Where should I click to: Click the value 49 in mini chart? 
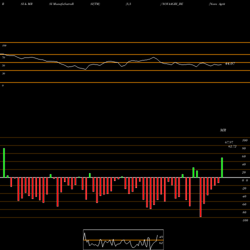[161, 237]
